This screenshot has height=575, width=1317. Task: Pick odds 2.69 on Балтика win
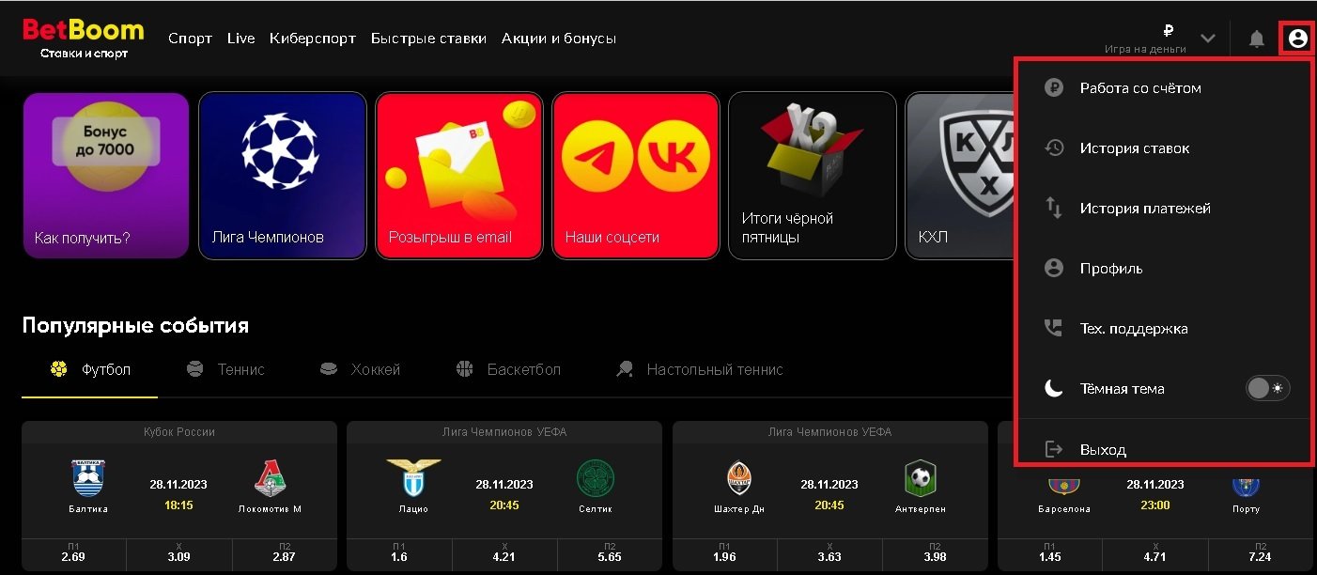73,553
